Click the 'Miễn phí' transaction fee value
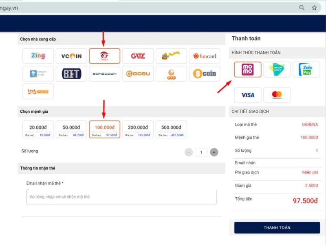This screenshot has width=326, height=245. click(x=310, y=172)
